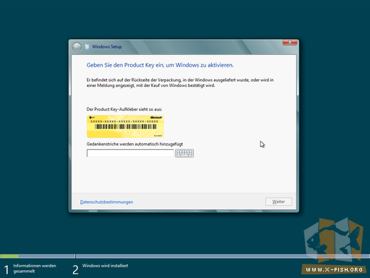Select 'Windows wird installiert' step text
The height and width of the screenshot is (278, 370).
105,266
